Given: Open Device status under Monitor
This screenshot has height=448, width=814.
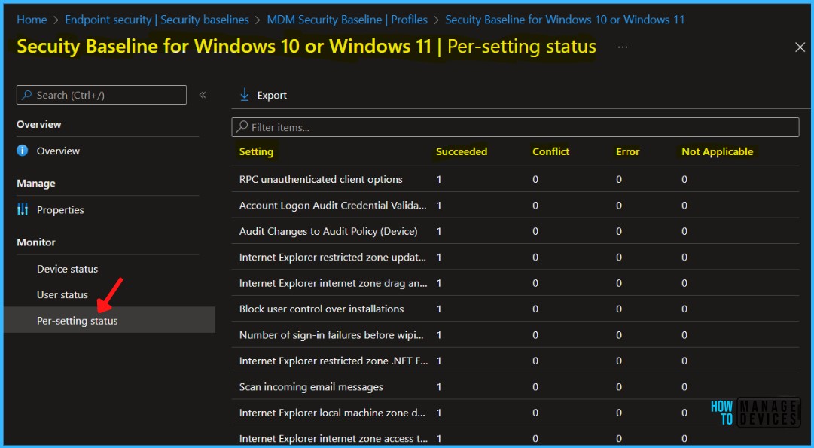Looking at the screenshot, I should point(68,269).
